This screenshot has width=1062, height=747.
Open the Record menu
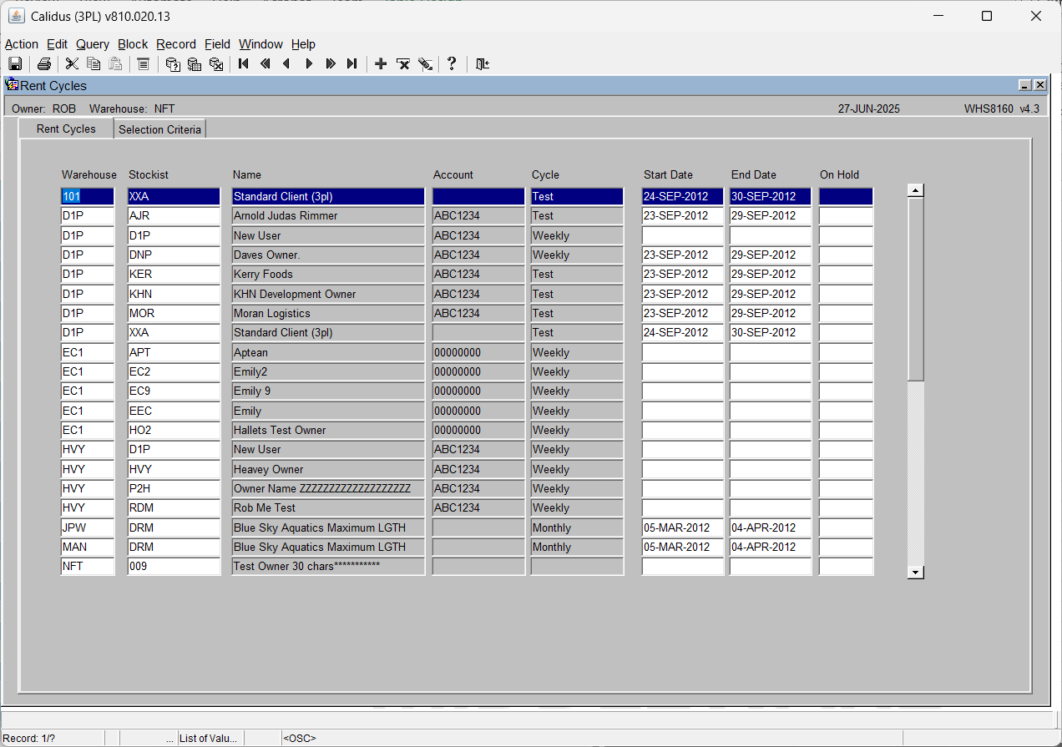(176, 44)
